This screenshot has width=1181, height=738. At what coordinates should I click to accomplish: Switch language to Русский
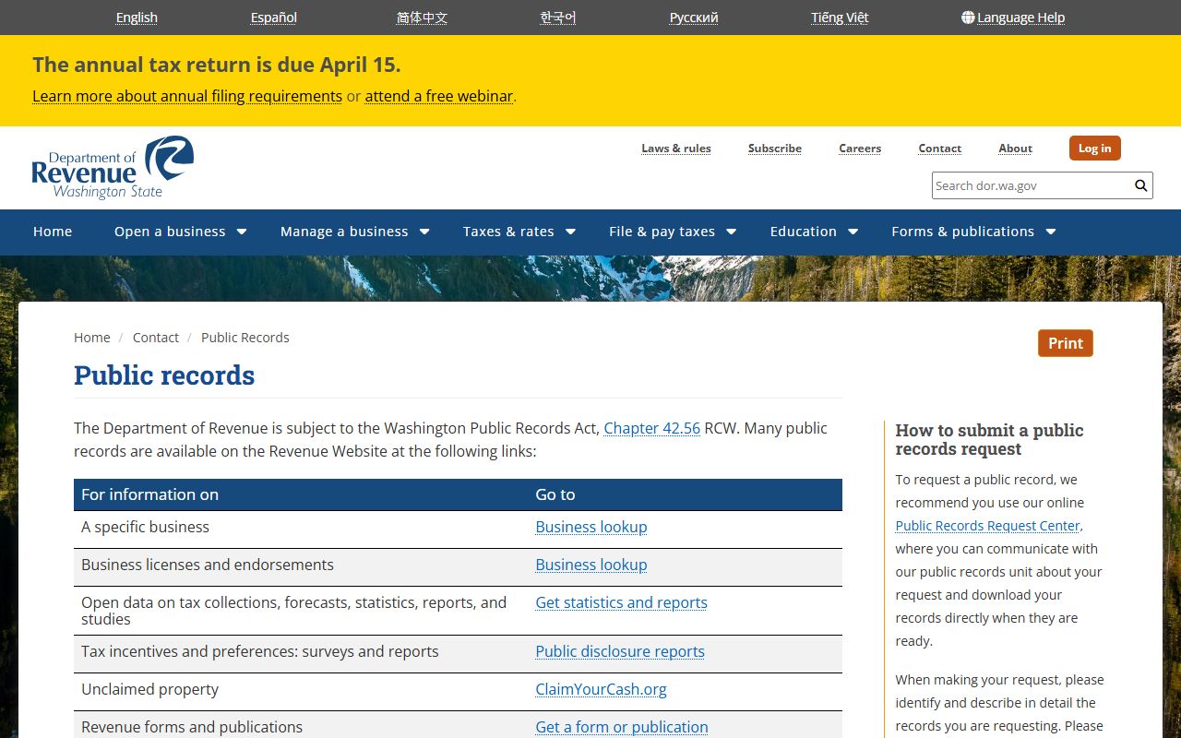[694, 18]
